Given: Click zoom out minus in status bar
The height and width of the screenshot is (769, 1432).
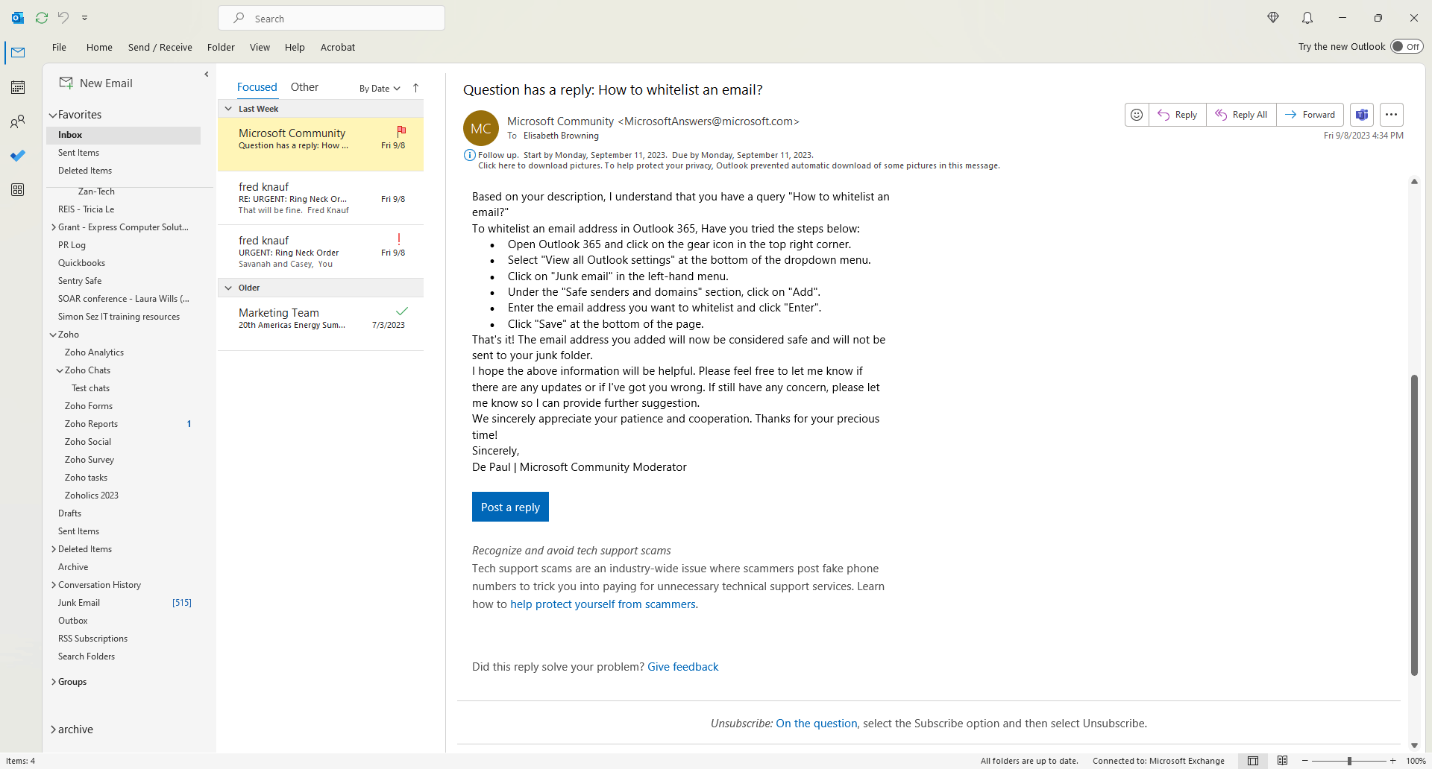Looking at the screenshot, I should click(1305, 761).
